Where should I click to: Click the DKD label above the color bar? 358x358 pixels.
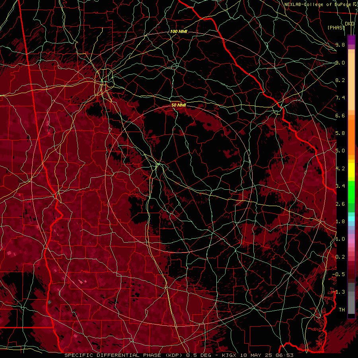point(349,24)
